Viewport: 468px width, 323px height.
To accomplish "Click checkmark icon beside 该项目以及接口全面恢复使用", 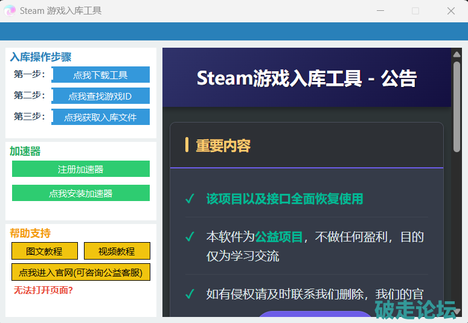I will click(x=190, y=199).
